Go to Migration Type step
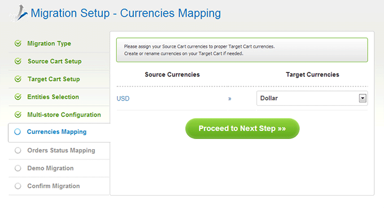The image size is (384, 208). point(49,44)
